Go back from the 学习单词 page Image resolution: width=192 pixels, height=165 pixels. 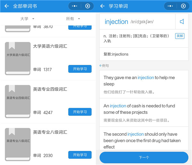click(102, 6)
